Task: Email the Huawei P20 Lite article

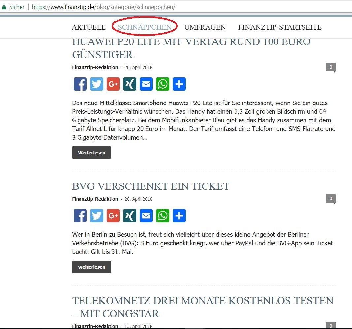Action: pos(146,84)
